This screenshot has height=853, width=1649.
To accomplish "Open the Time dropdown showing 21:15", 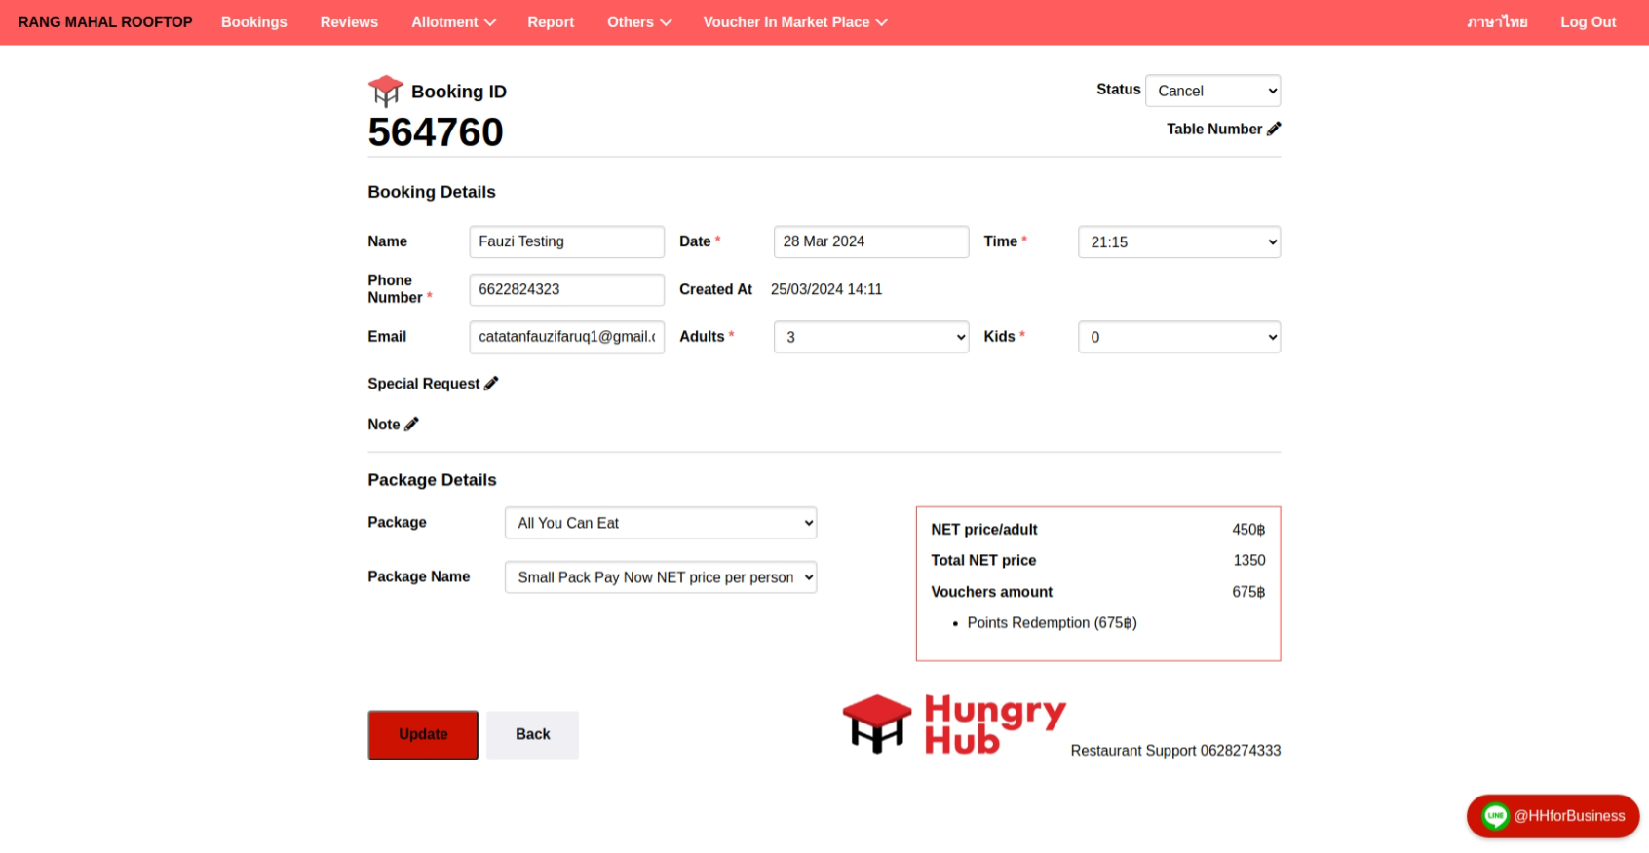I will (x=1178, y=242).
